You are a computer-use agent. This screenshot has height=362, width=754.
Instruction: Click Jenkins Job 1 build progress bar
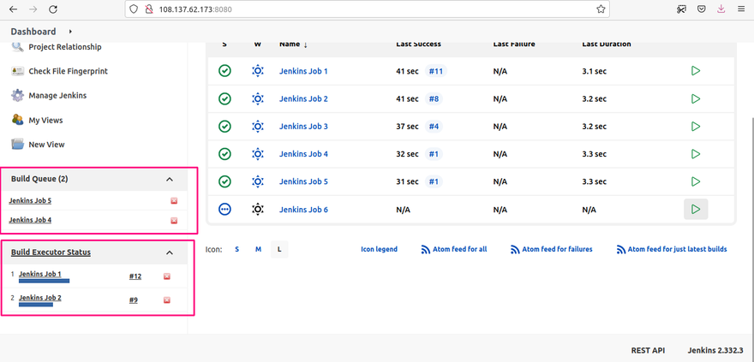pos(45,281)
